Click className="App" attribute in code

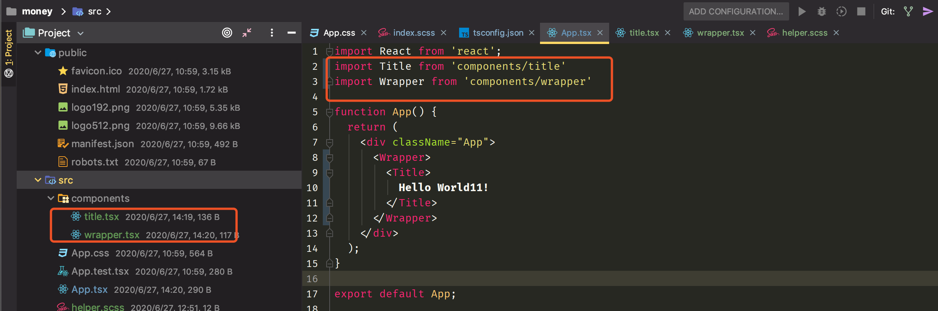click(x=441, y=142)
